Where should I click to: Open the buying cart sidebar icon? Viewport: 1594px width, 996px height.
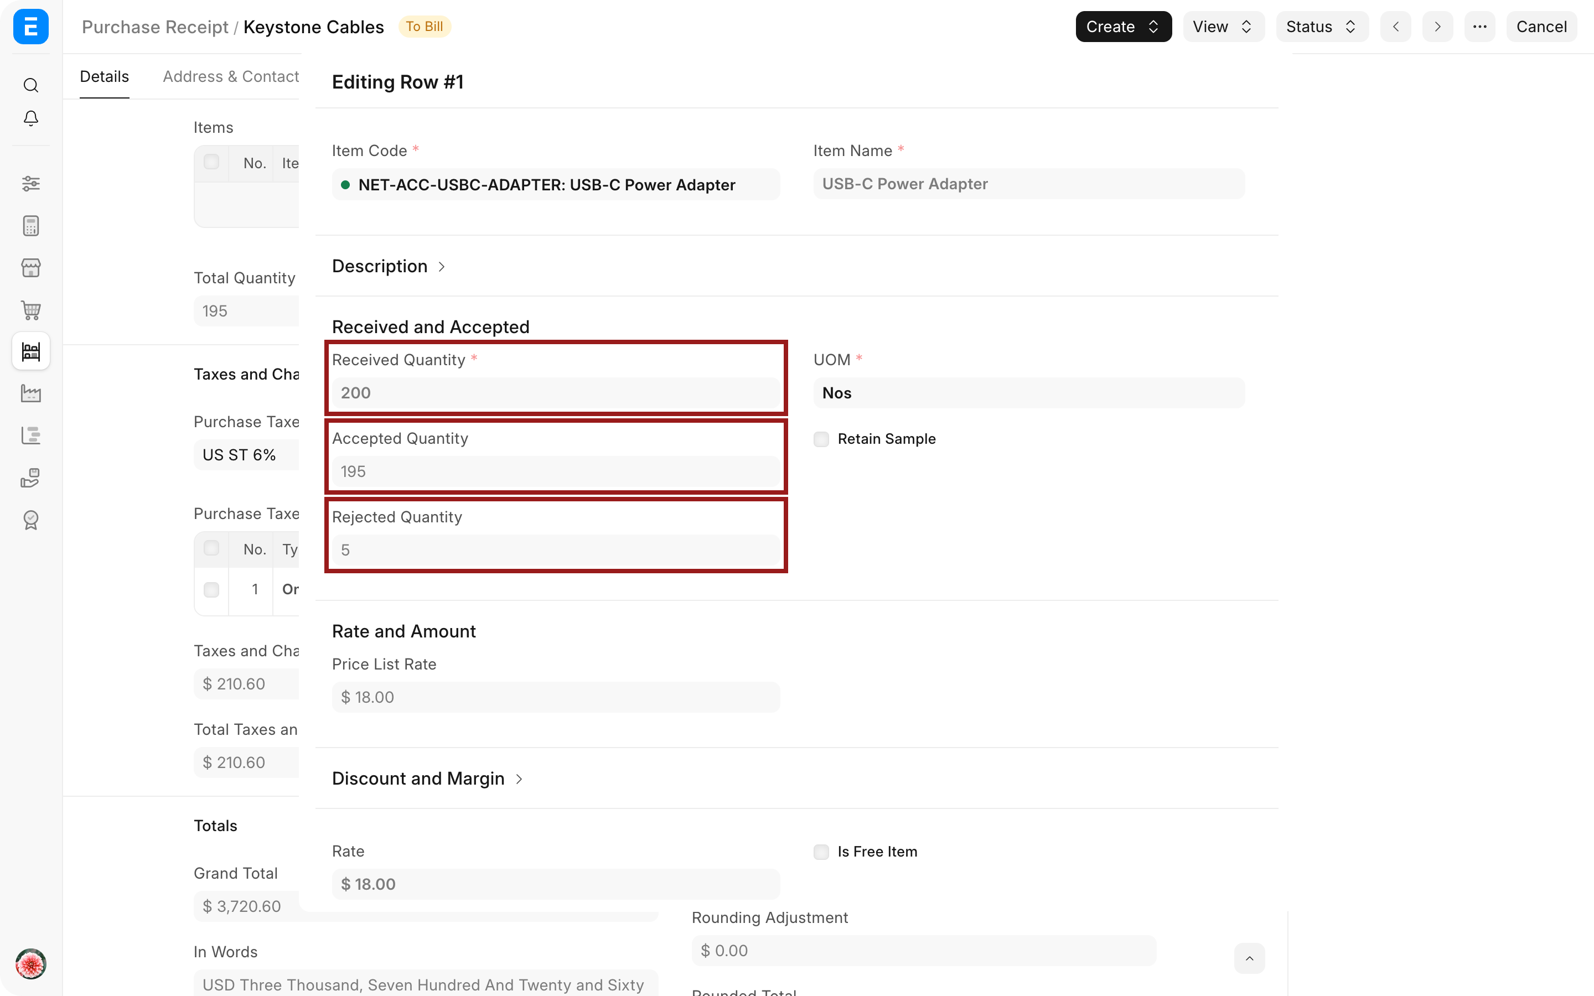(x=31, y=310)
